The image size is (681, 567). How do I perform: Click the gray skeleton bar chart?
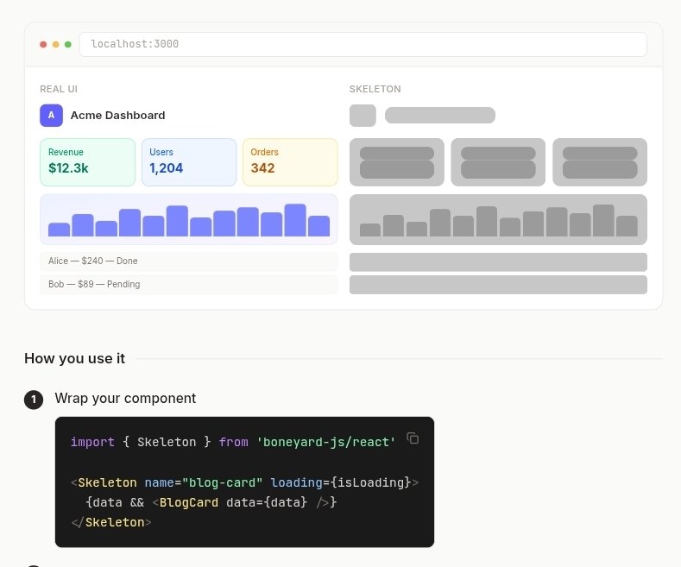(x=498, y=220)
